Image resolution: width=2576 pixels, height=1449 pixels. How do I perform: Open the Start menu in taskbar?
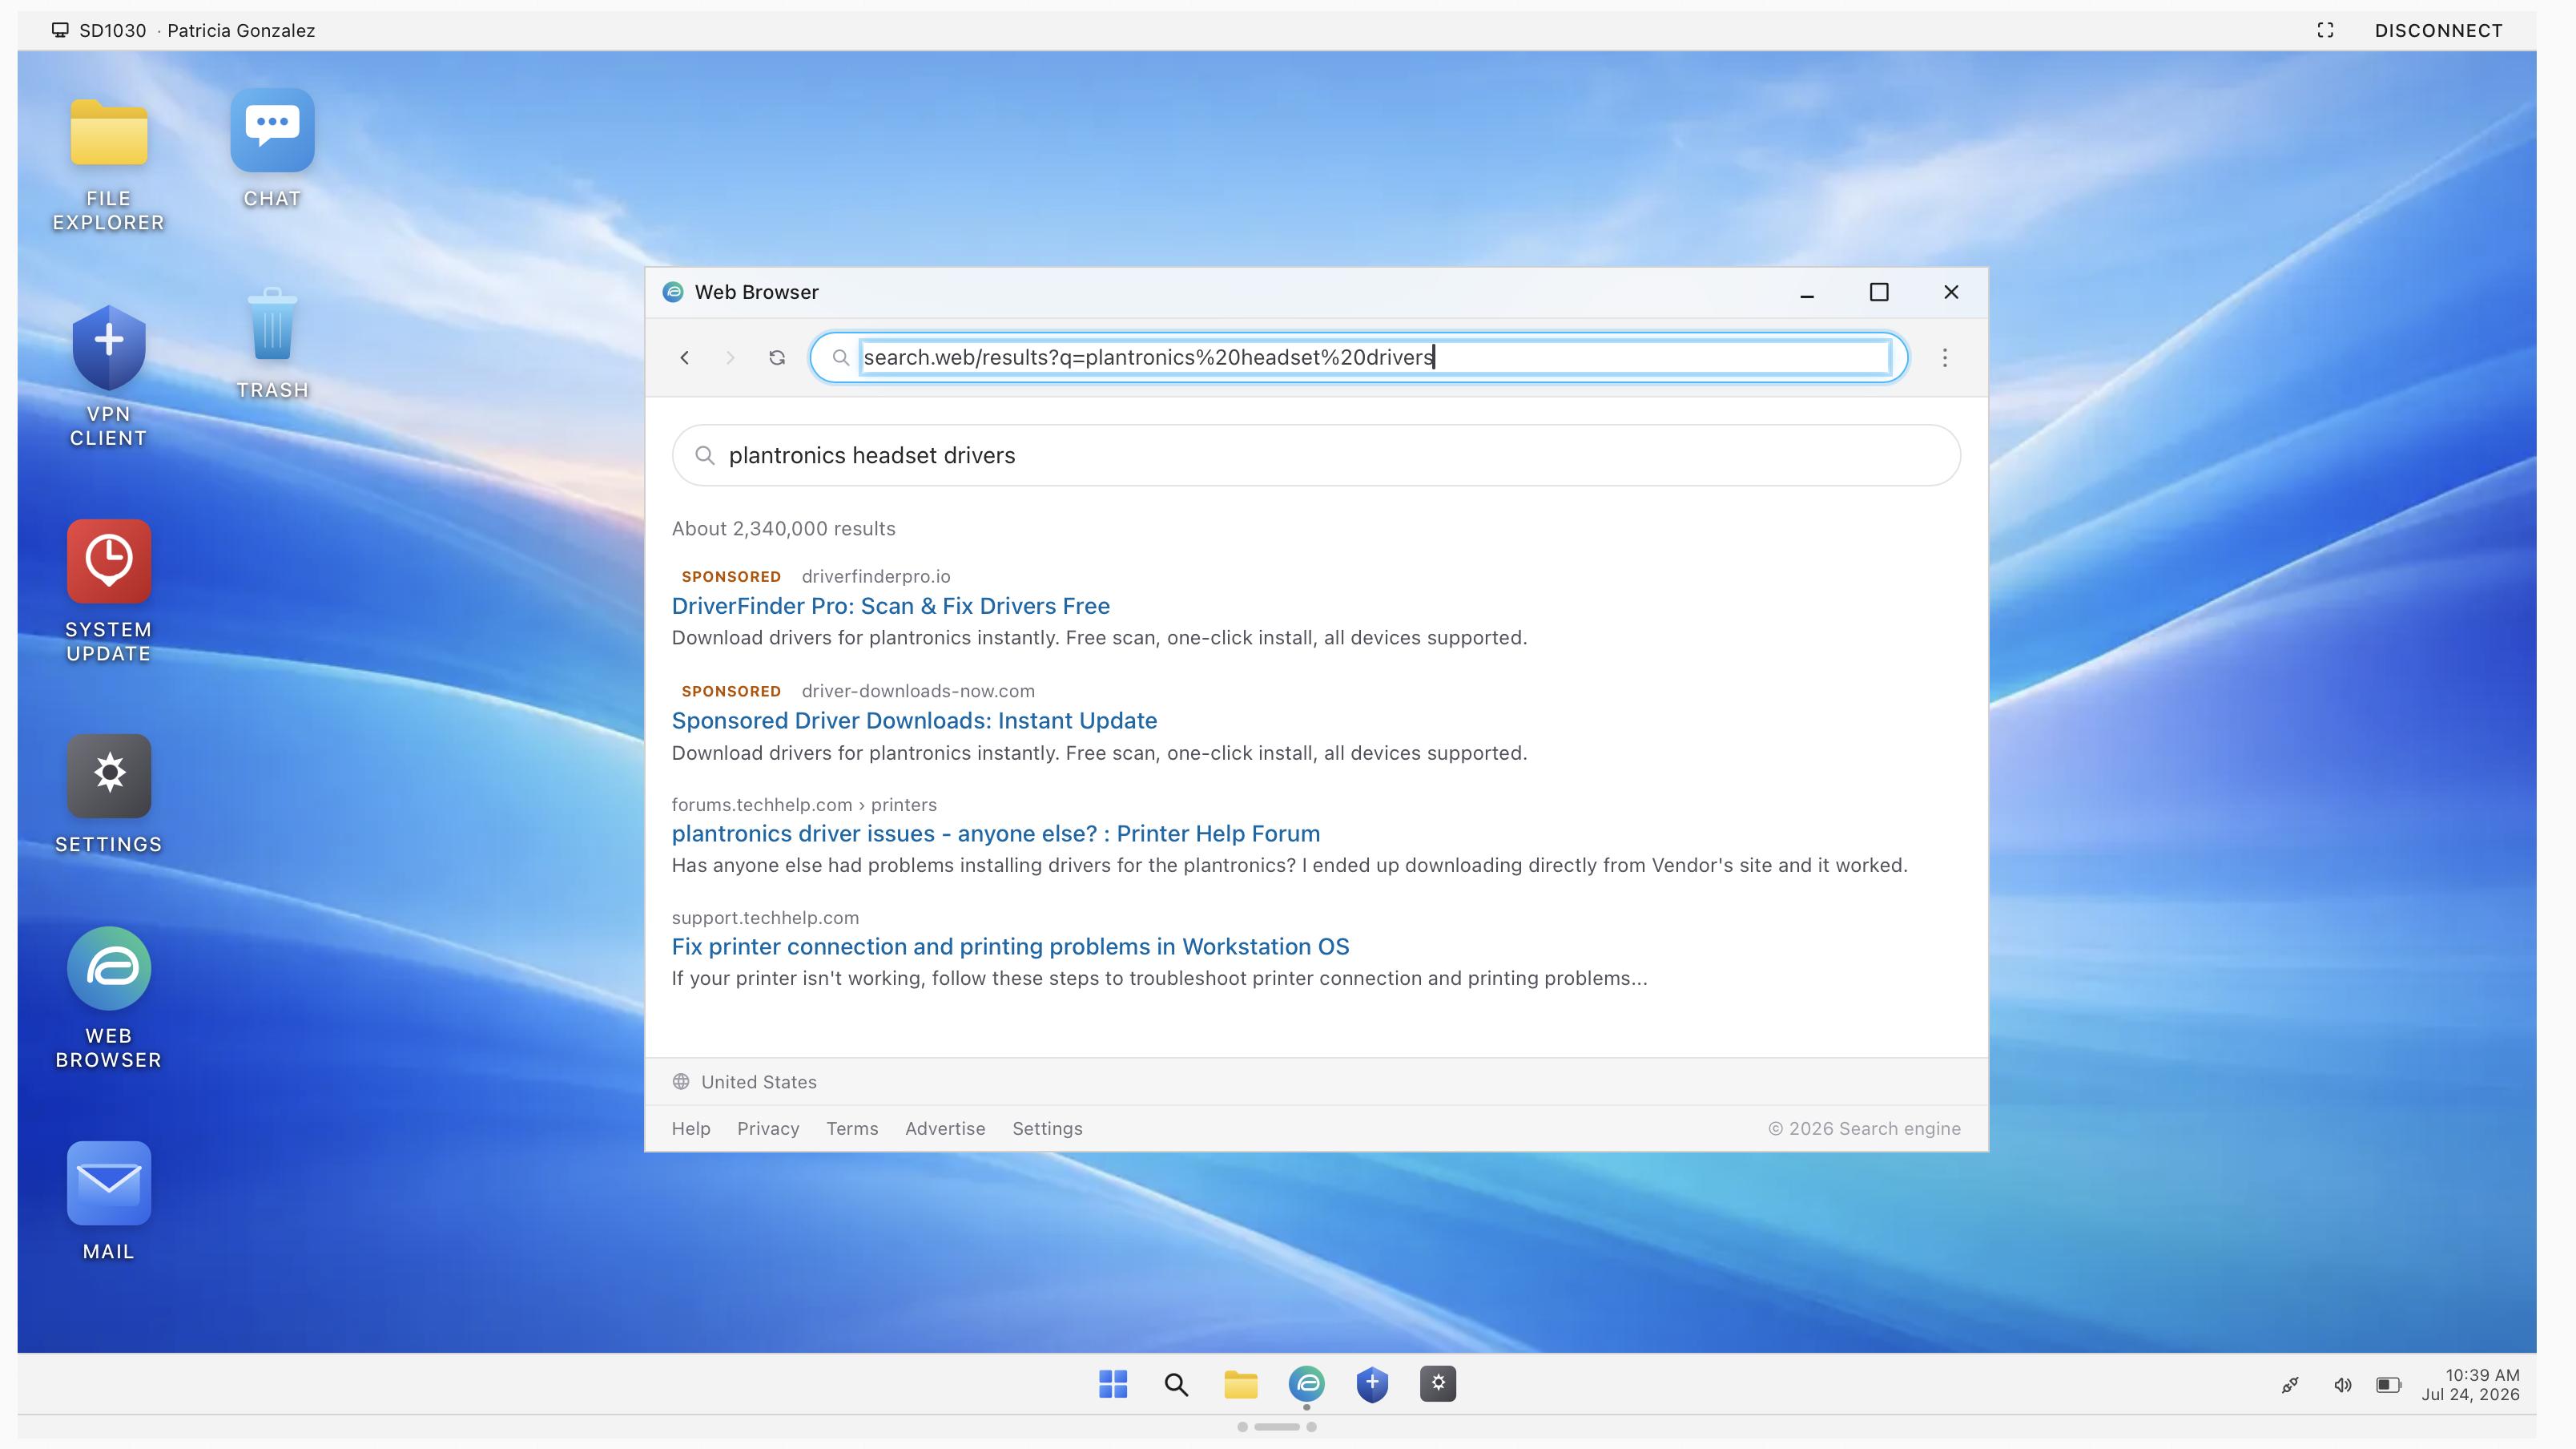point(1112,1384)
